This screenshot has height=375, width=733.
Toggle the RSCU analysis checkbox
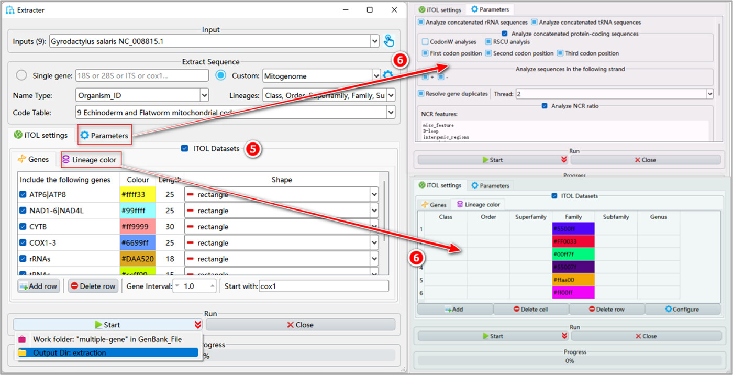tap(488, 42)
